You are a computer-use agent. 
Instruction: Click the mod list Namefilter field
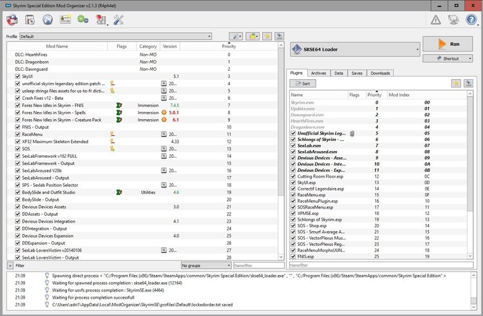click(258, 265)
